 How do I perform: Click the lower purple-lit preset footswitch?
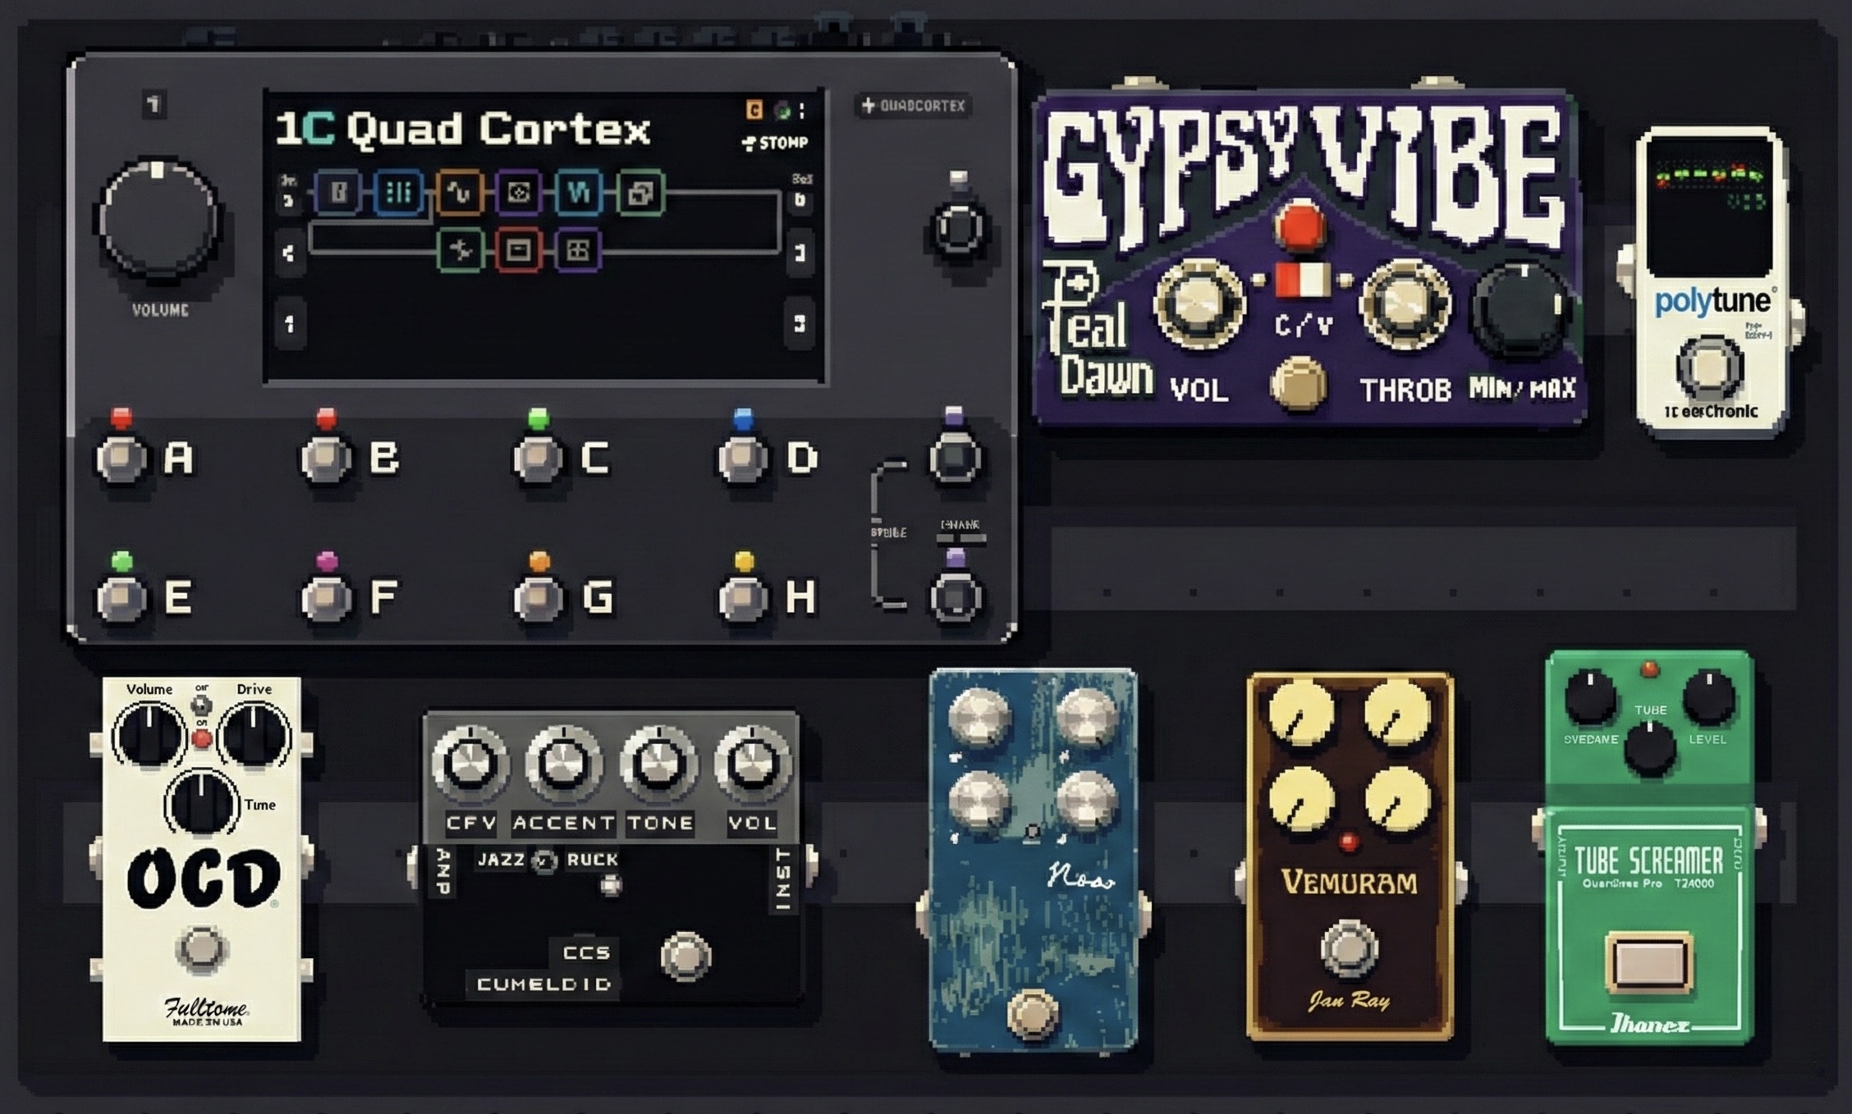956,597
